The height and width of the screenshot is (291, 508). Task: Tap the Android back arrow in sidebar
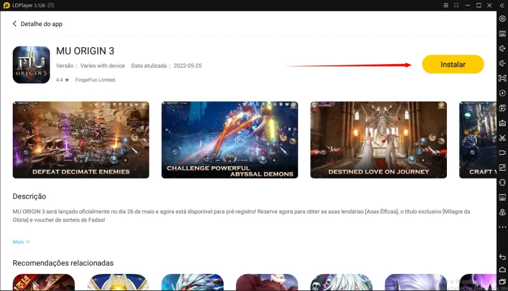click(502, 257)
